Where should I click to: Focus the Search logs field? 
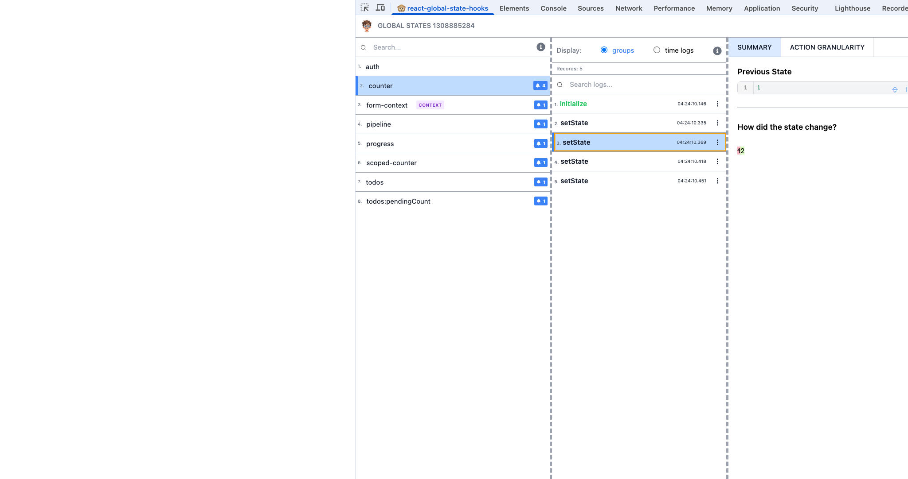tap(645, 85)
